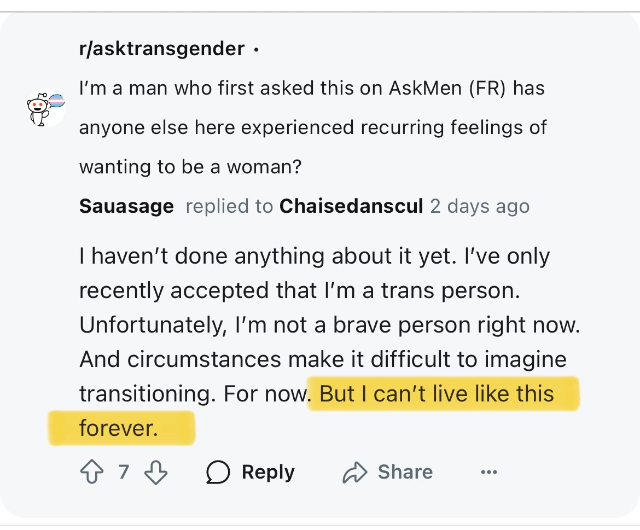Click the "replied to" text
This screenshot has width=640, height=530.
point(229,206)
